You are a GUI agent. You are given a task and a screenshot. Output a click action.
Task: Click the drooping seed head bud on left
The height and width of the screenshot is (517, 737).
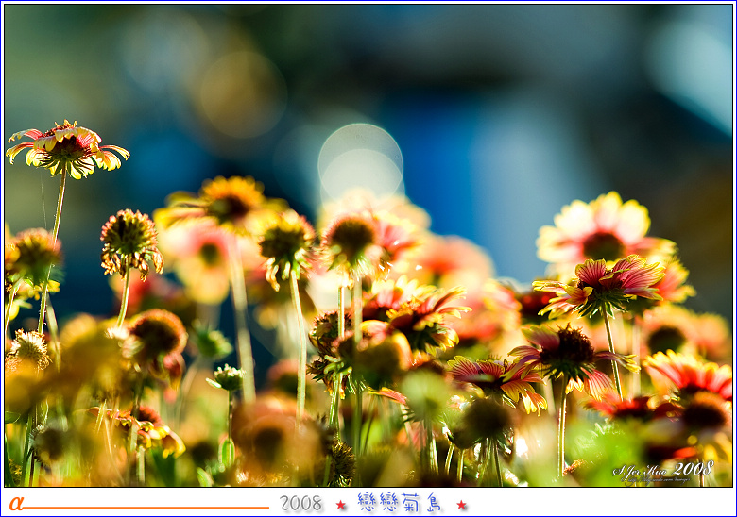point(130,242)
